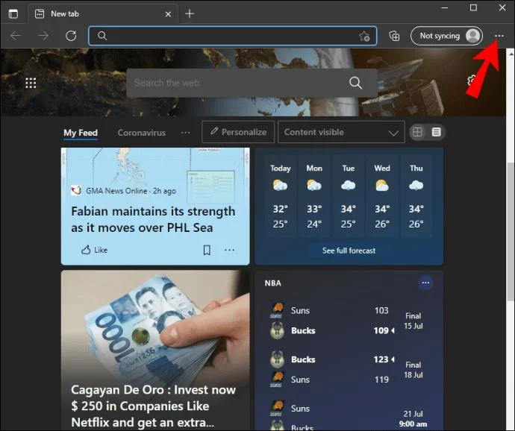The image size is (515, 431).
Task: Open page settings gear icon
Action: pyautogui.click(x=471, y=80)
